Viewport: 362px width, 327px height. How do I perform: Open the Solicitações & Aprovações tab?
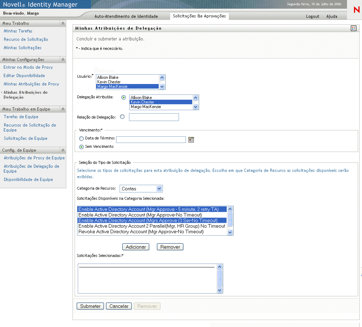click(199, 16)
